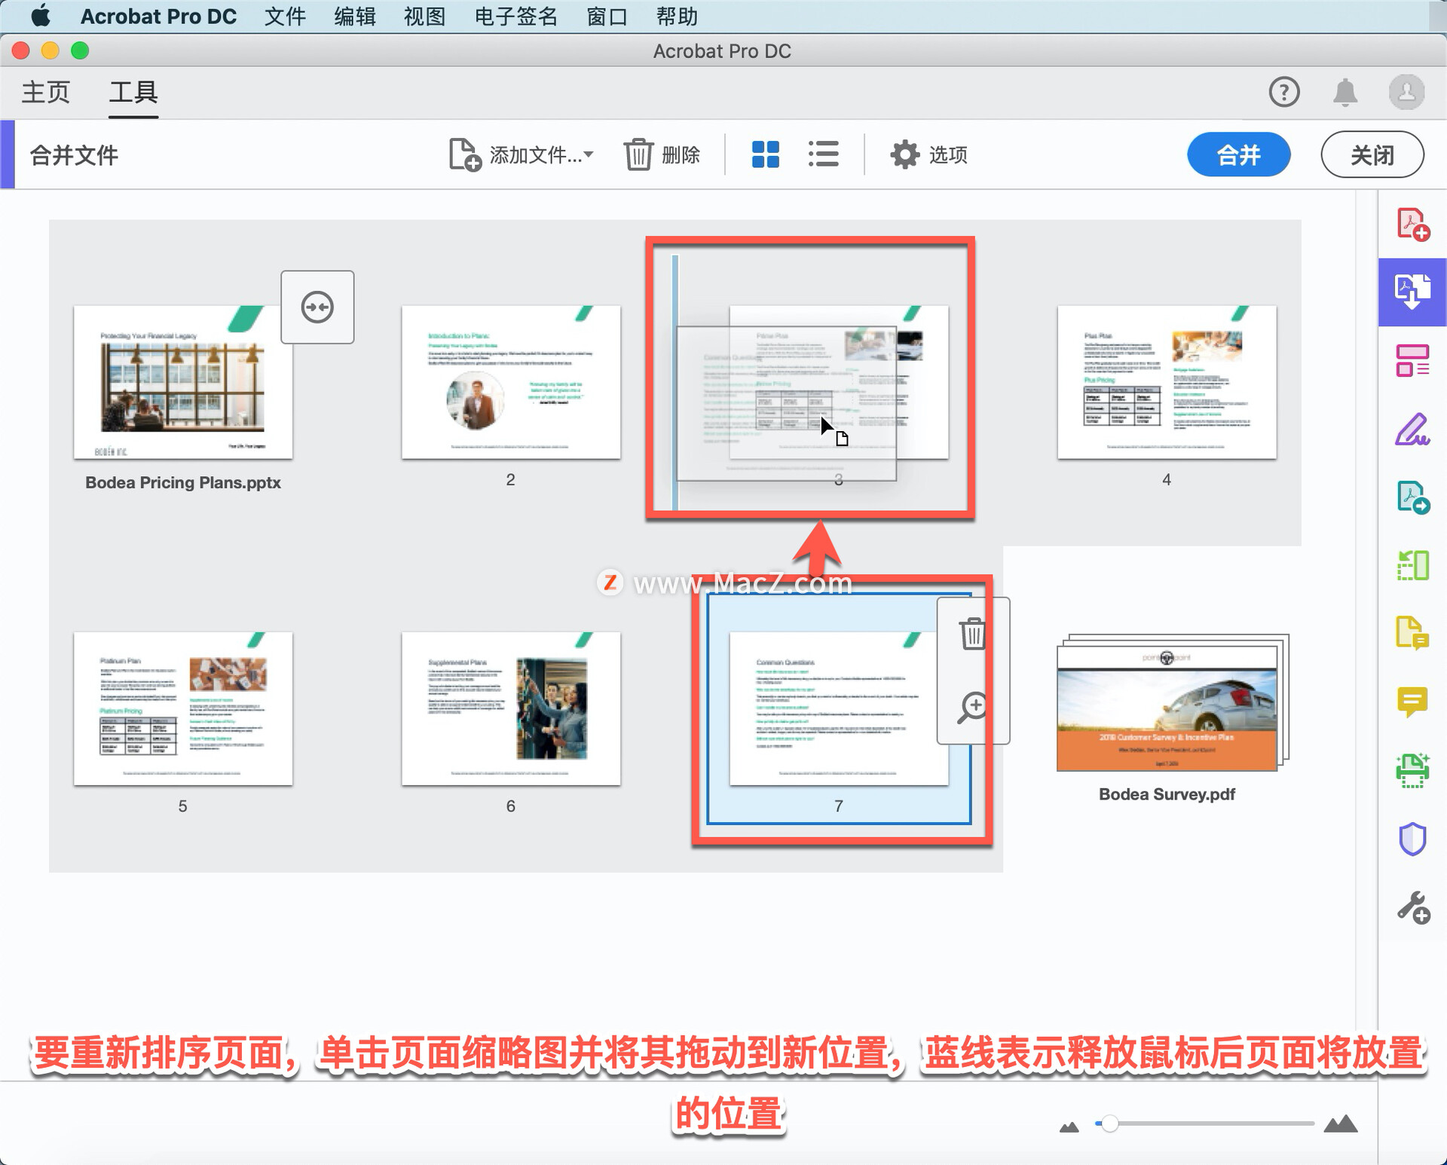Collapse the Bodea Pricing Plans document pages
Viewport: 1447px width, 1165px height.
pyautogui.click(x=317, y=307)
